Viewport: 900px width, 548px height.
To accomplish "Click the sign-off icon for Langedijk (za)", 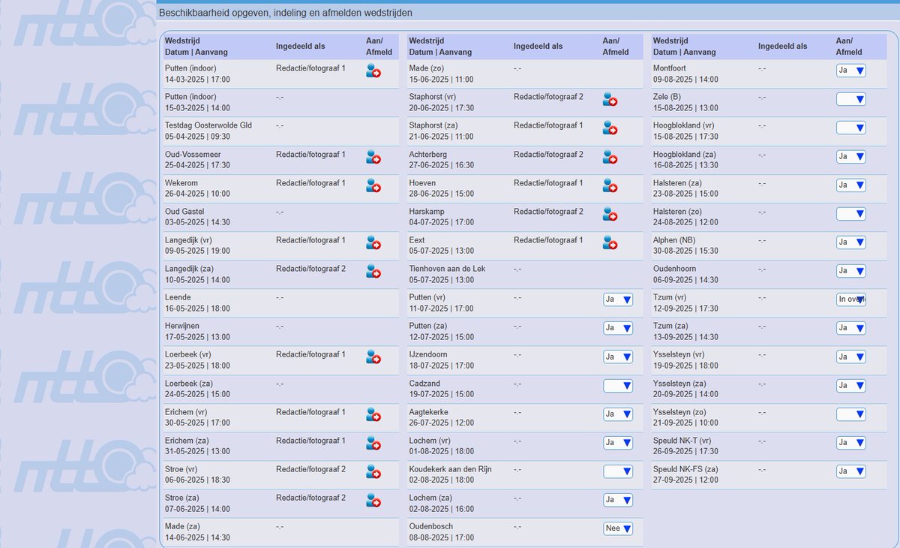I will click(373, 271).
